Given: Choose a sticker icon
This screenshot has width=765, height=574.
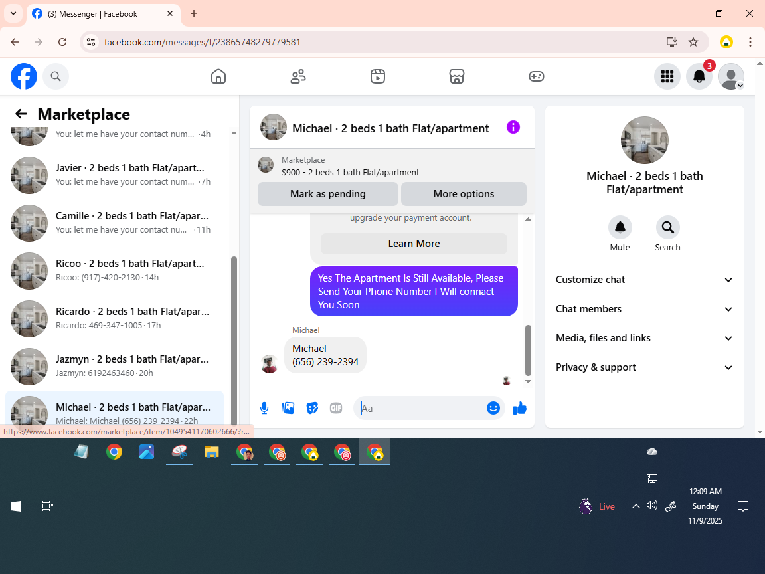Looking at the screenshot, I should pos(312,408).
